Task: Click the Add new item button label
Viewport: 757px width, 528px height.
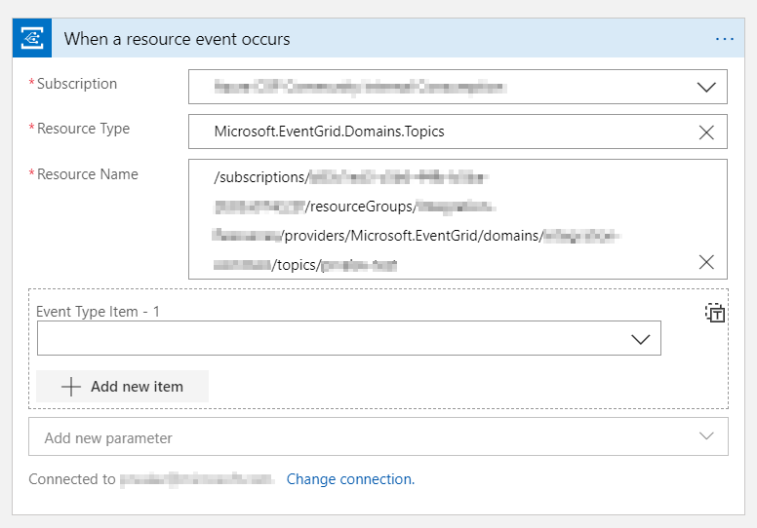Action: [x=137, y=387]
